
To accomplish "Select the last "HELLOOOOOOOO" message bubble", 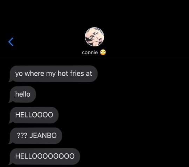I will click(x=44, y=156).
